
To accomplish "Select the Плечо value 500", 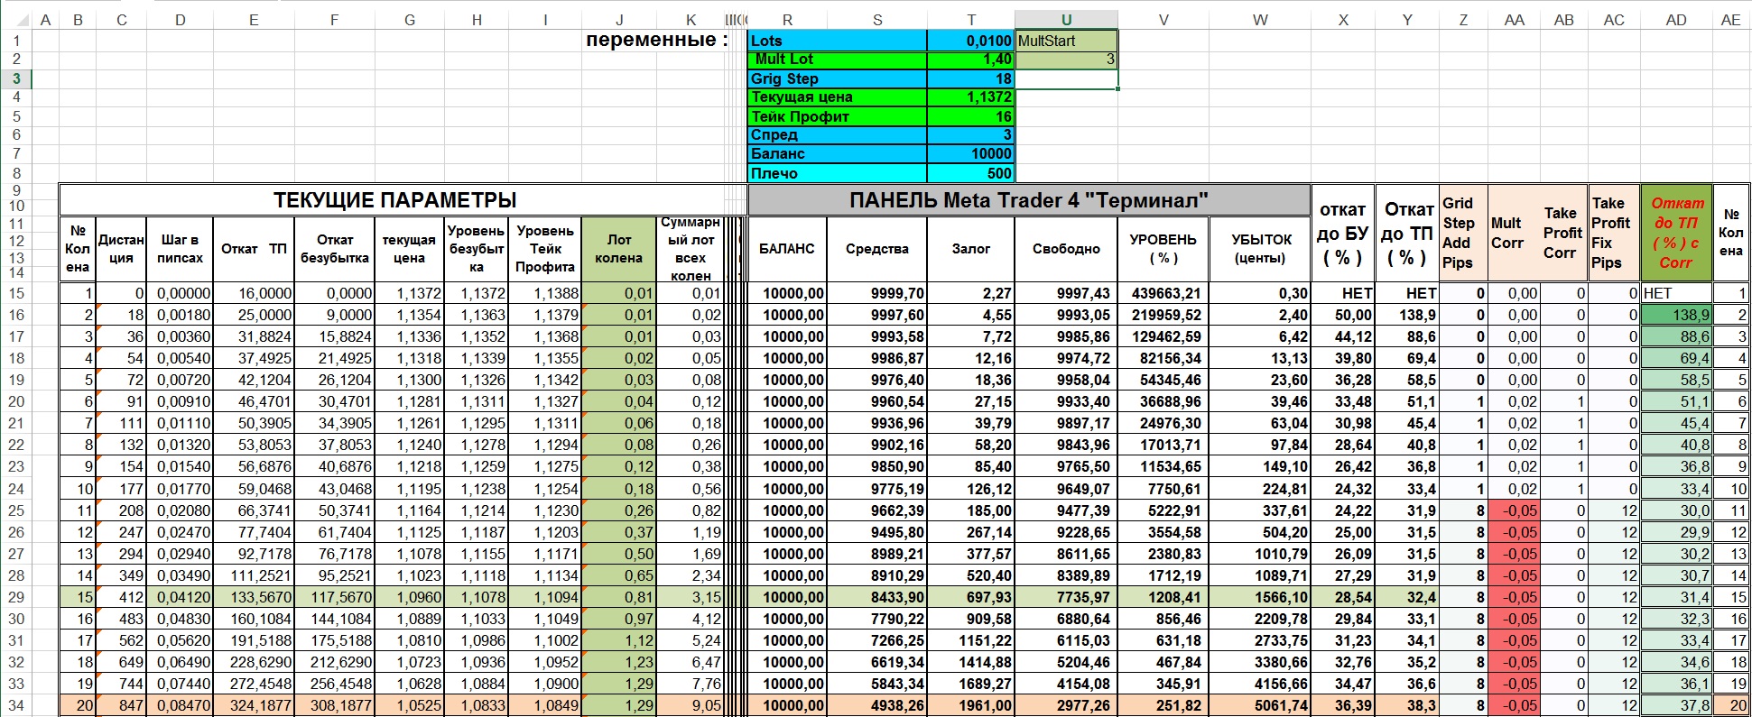I will (x=971, y=173).
